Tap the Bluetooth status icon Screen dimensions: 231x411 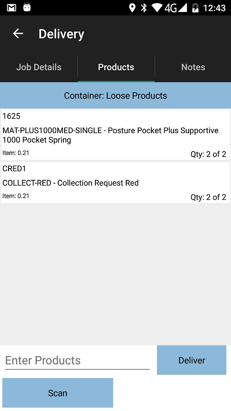[144, 8]
